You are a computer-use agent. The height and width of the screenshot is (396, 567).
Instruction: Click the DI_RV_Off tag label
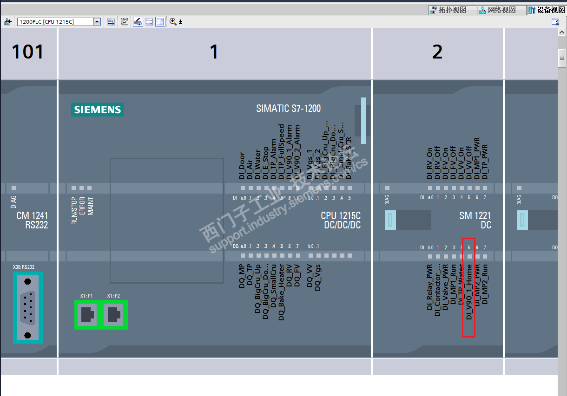438,163
